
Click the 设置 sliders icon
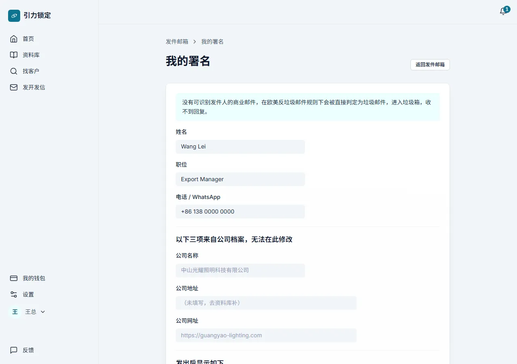[x=14, y=294]
